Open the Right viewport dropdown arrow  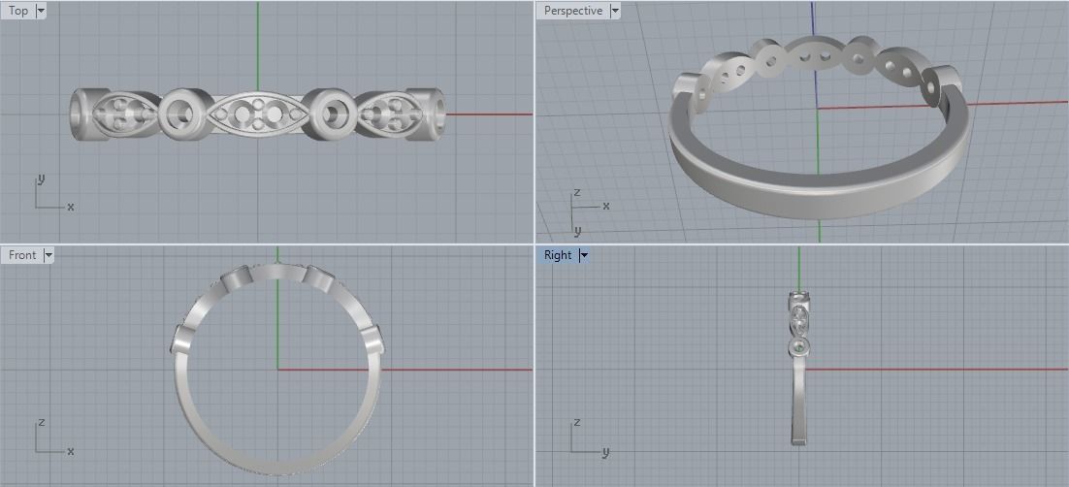click(x=584, y=255)
